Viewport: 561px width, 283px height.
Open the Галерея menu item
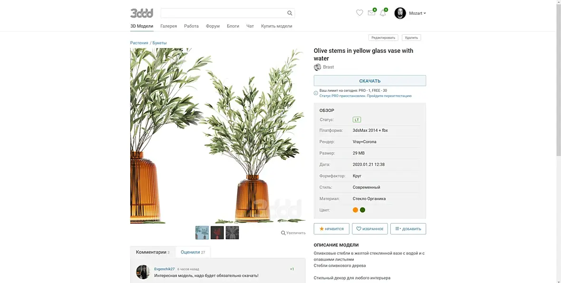(x=168, y=26)
